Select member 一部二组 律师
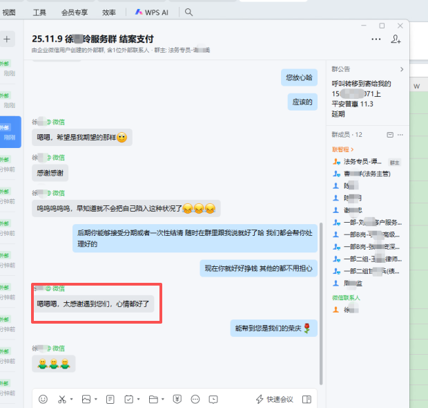Screen dimensions: 428x408 367,259
